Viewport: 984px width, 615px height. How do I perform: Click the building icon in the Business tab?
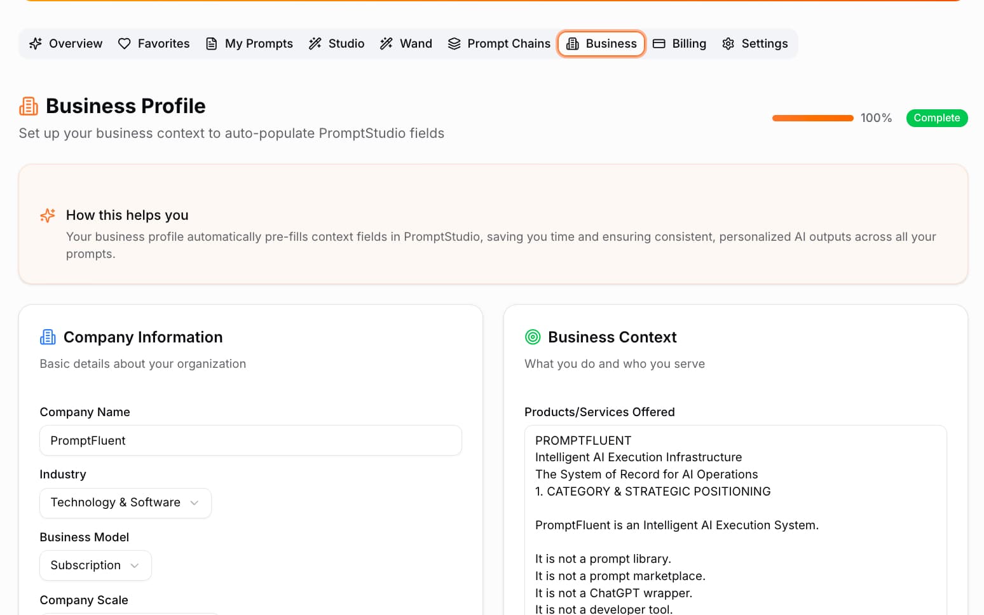pos(573,43)
